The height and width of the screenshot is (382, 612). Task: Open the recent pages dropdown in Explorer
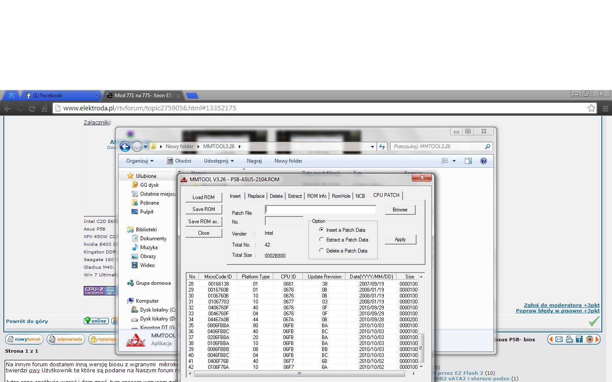(x=145, y=147)
